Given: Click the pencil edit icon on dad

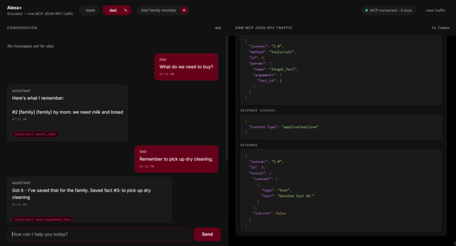Looking at the screenshot, I should 126,10.
